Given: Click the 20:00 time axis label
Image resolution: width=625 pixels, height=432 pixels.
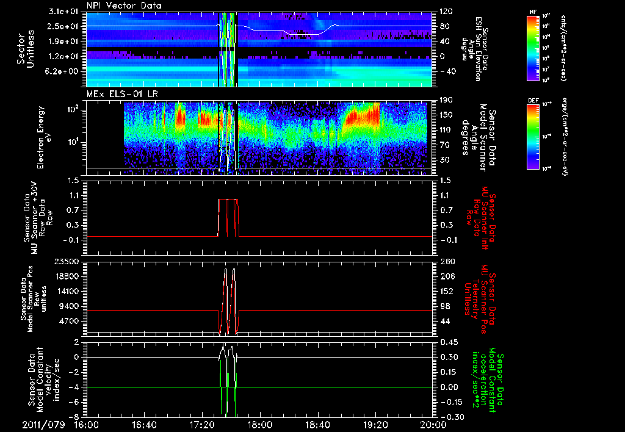Looking at the screenshot, I should tap(433, 425).
